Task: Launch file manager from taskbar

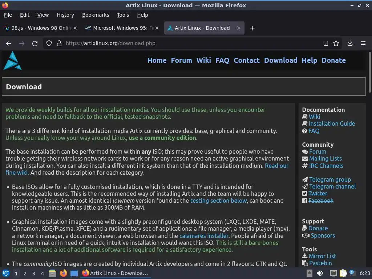Action: point(52,273)
